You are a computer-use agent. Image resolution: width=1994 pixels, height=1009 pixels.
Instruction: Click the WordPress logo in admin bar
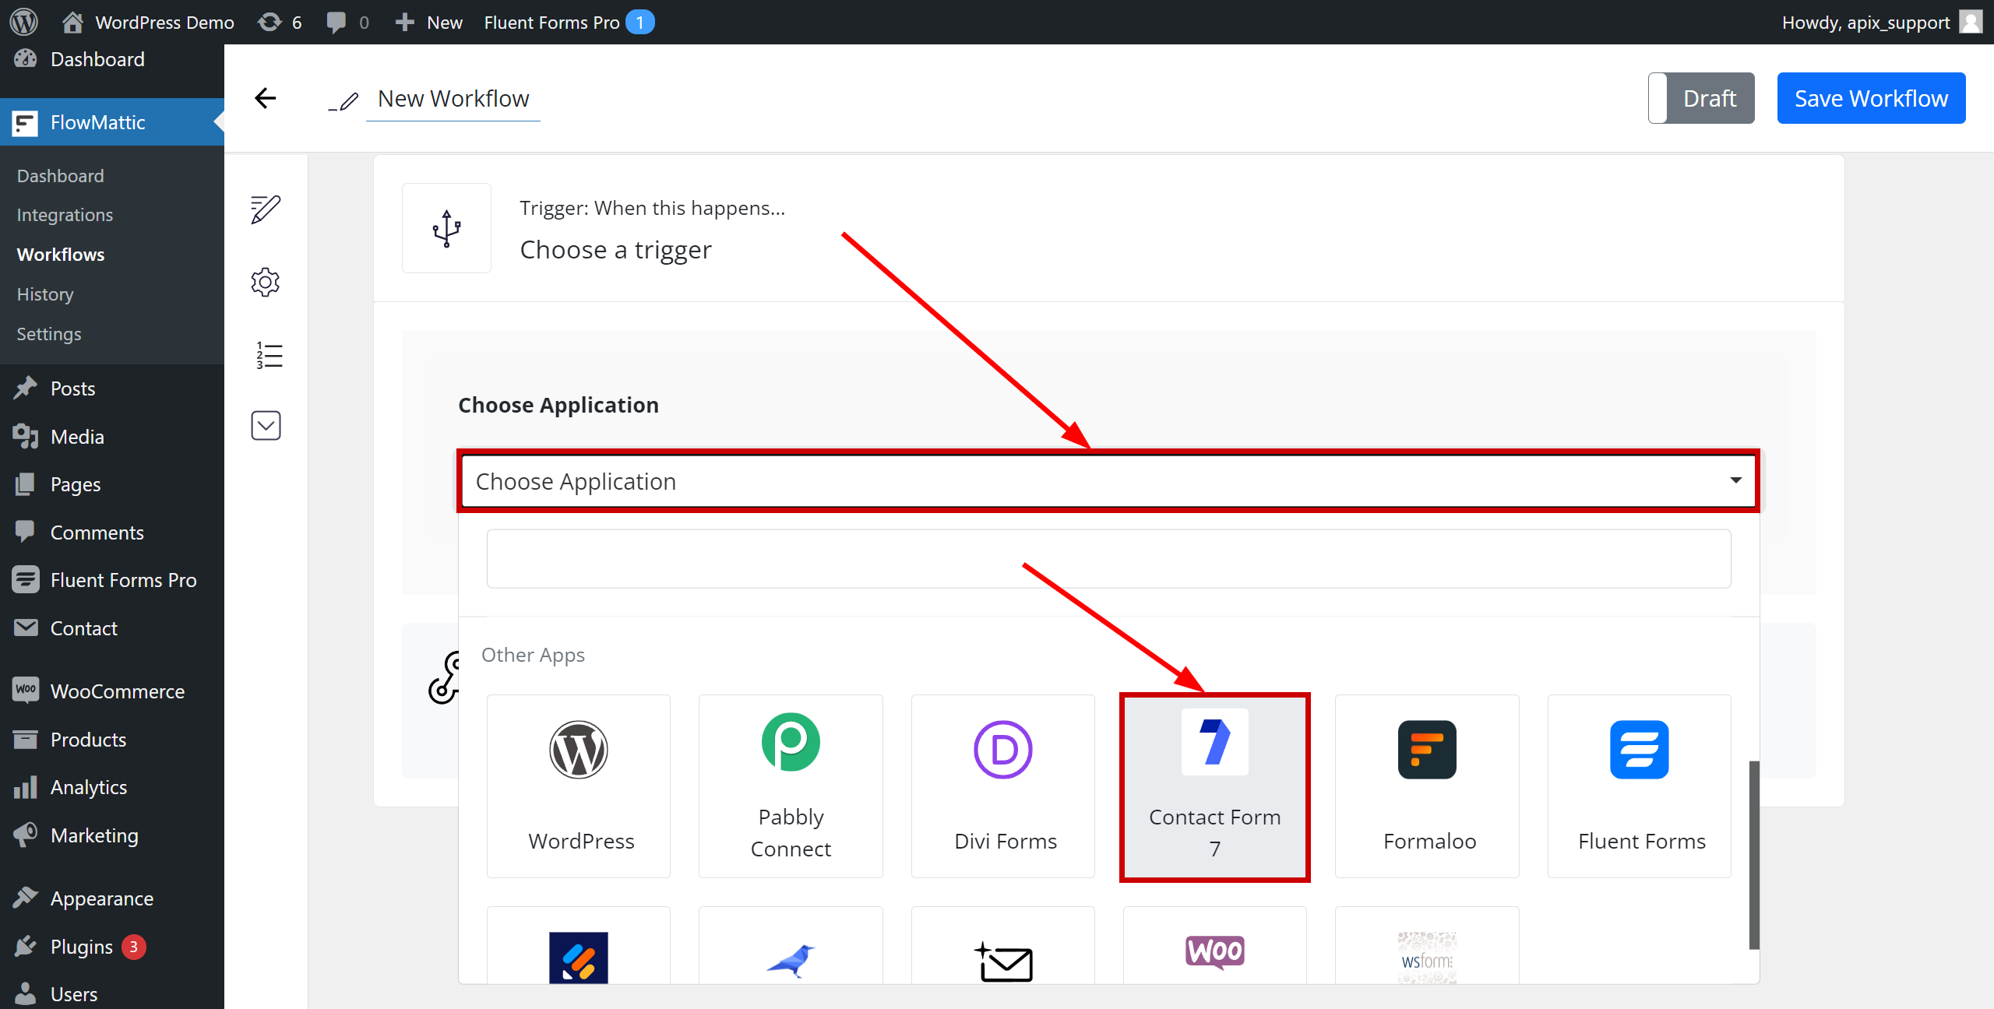point(24,22)
